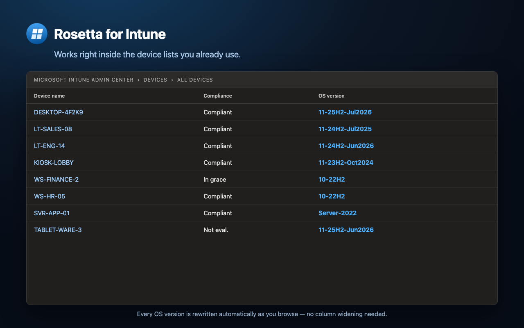The width and height of the screenshot is (524, 328).
Task: Click Compliant in the KIOSK-LOBBY row
Action: tap(218, 163)
